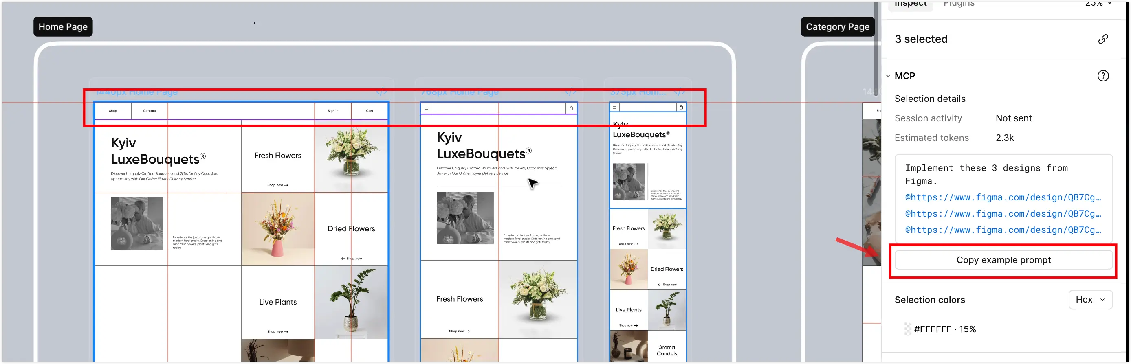Image resolution: width=1131 pixels, height=364 pixels.
Task: Open the Hex color format dropdown
Action: [x=1090, y=300]
